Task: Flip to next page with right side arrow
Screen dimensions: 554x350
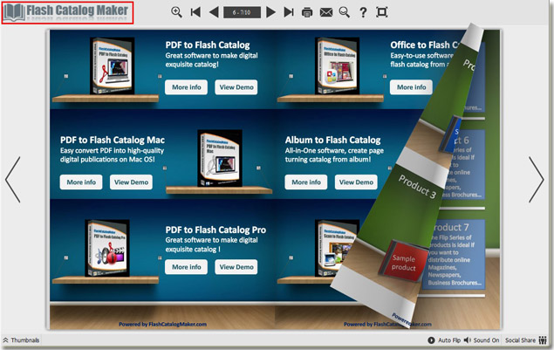Action: point(536,180)
